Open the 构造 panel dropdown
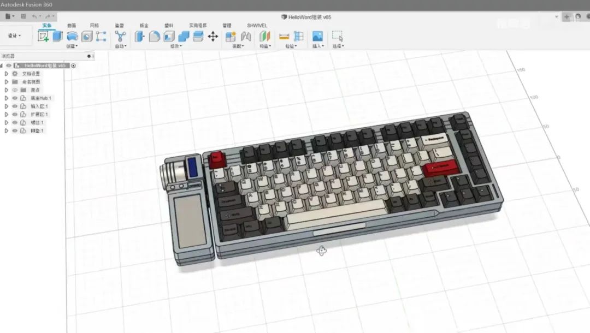590x333 pixels. (265, 46)
